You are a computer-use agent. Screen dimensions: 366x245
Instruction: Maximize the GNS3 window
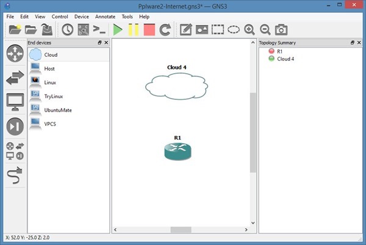[x=339, y=5]
